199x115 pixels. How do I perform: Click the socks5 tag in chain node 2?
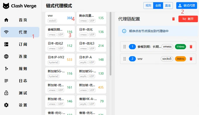pos(167,59)
